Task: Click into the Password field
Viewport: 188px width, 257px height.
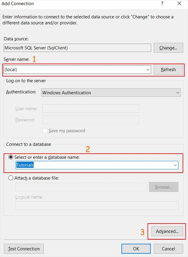Action: coord(91,120)
